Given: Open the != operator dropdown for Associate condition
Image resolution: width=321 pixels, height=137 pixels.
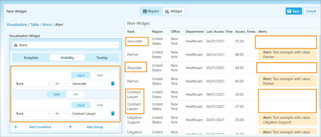Looking at the screenshot, I should click(x=62, y=84).
